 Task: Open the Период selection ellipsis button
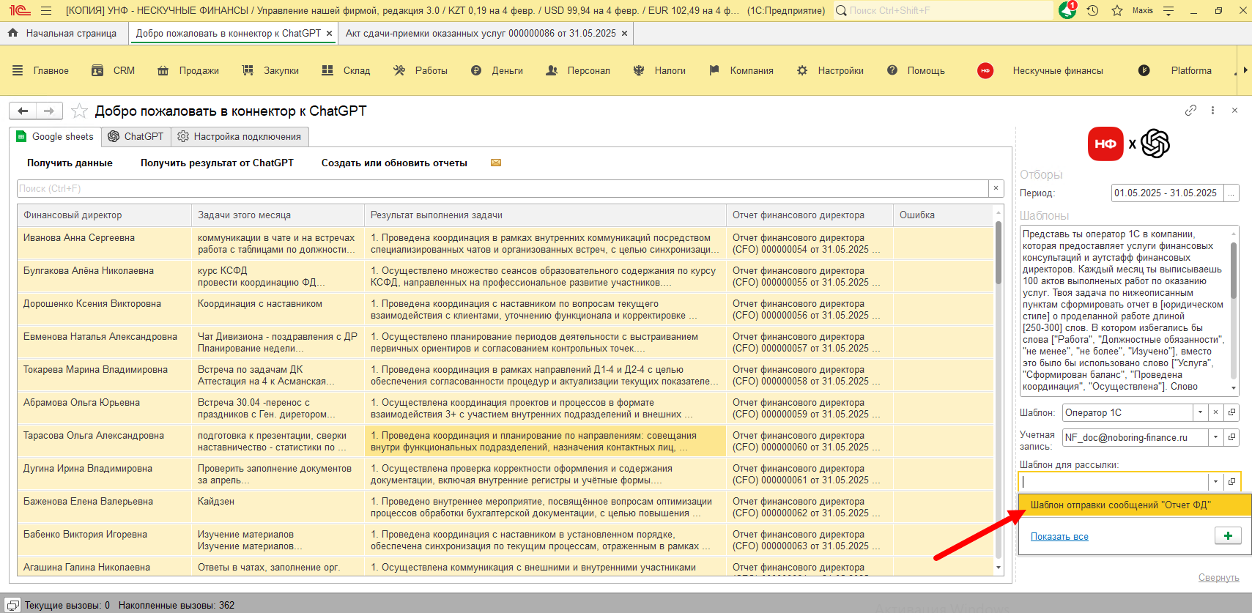click(1231, 193)
